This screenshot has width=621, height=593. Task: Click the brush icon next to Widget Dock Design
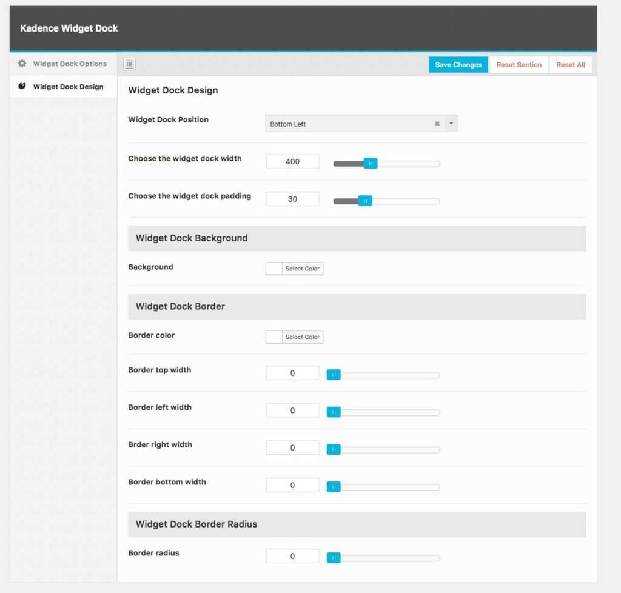pos(21,87)
